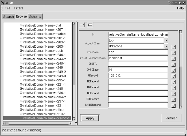This screenshot has width=187, height=136.
Task: Expand the relativeDomainName=office tree node
Action: 21,110
